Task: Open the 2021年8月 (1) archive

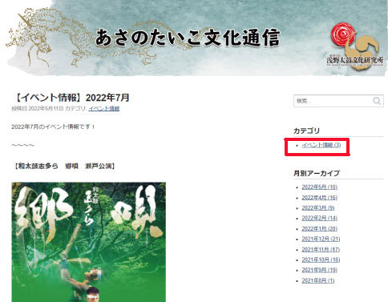Action: [318, 280]
